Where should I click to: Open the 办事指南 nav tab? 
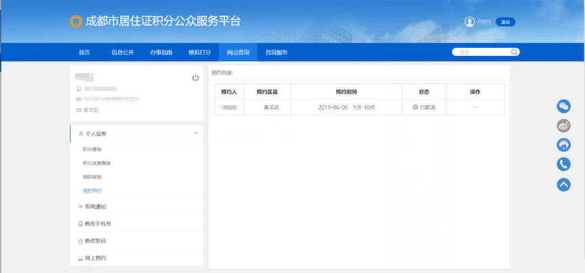pyautogui.click(x=161, y=52)
